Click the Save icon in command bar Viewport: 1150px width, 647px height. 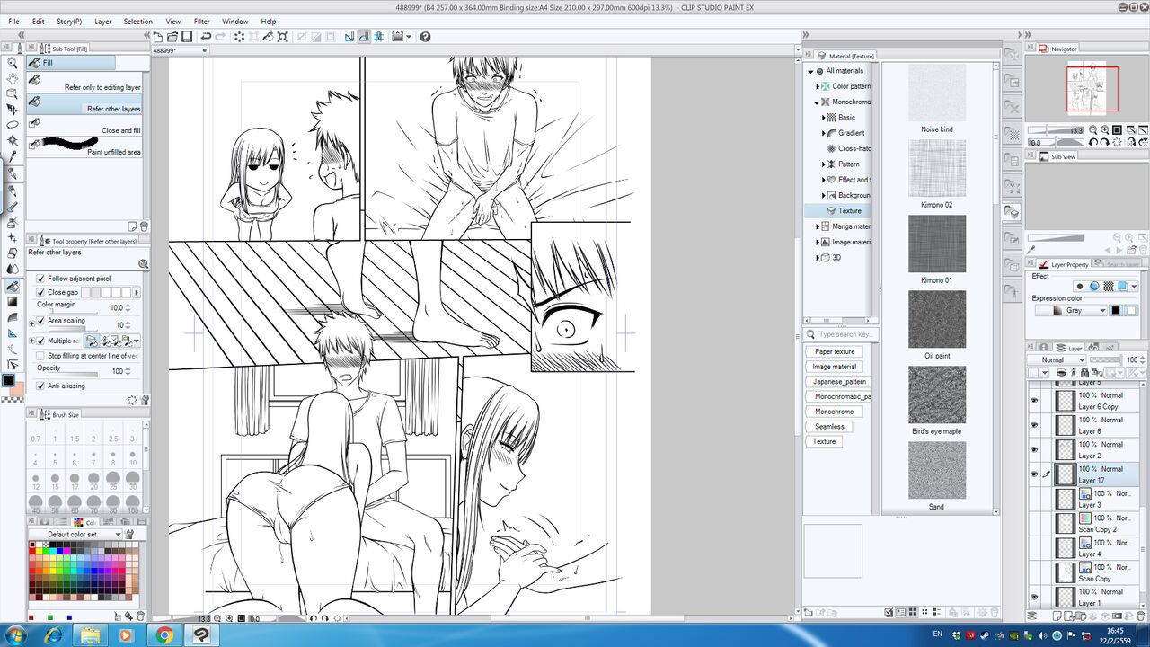[187, 37]
